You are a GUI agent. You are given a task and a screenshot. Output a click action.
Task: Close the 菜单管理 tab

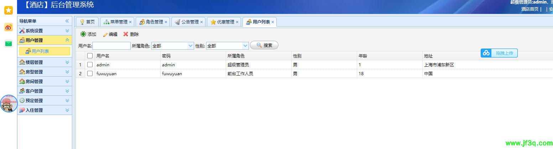pos(130,22)
